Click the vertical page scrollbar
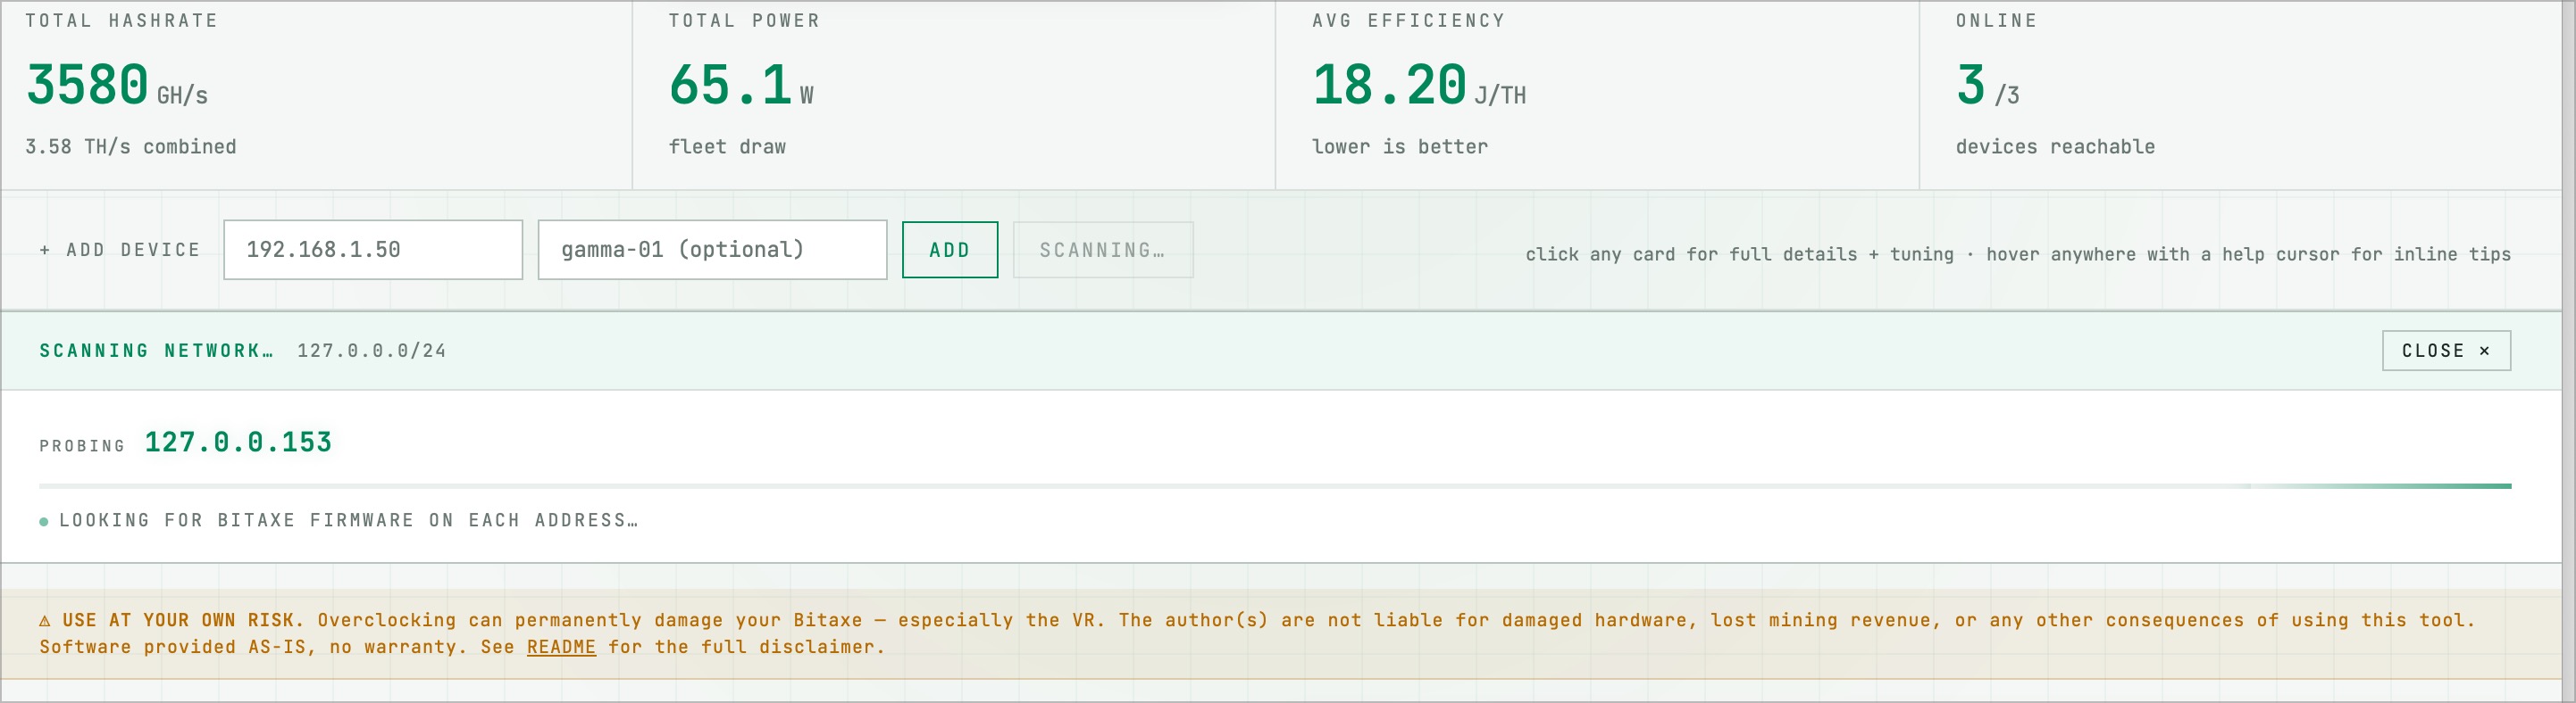 (2569, 351)
